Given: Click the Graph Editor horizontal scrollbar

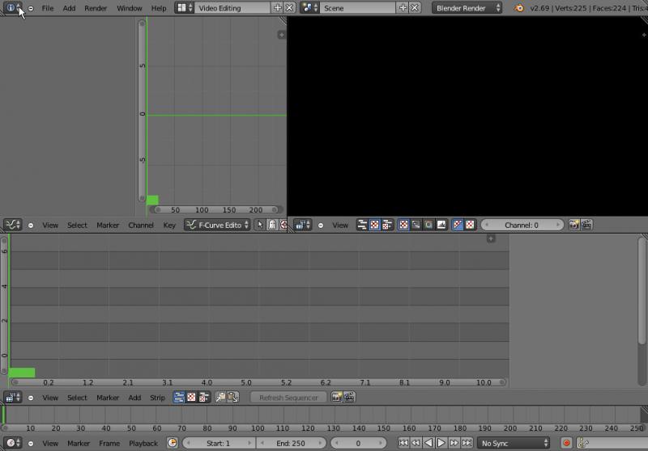Looking at the screenshot, I should pos(216,209).
